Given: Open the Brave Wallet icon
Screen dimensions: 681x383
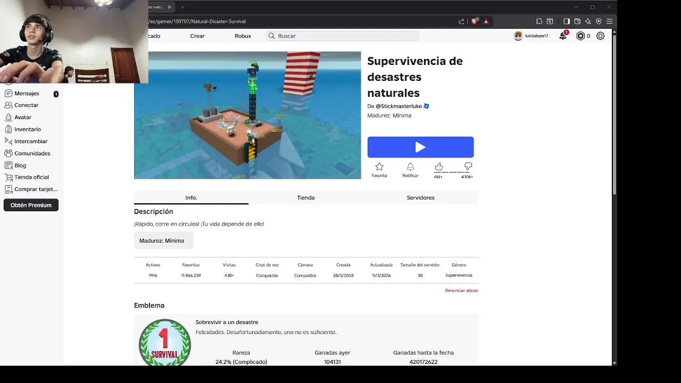Looking at the screenshot, I should point(577,21).
